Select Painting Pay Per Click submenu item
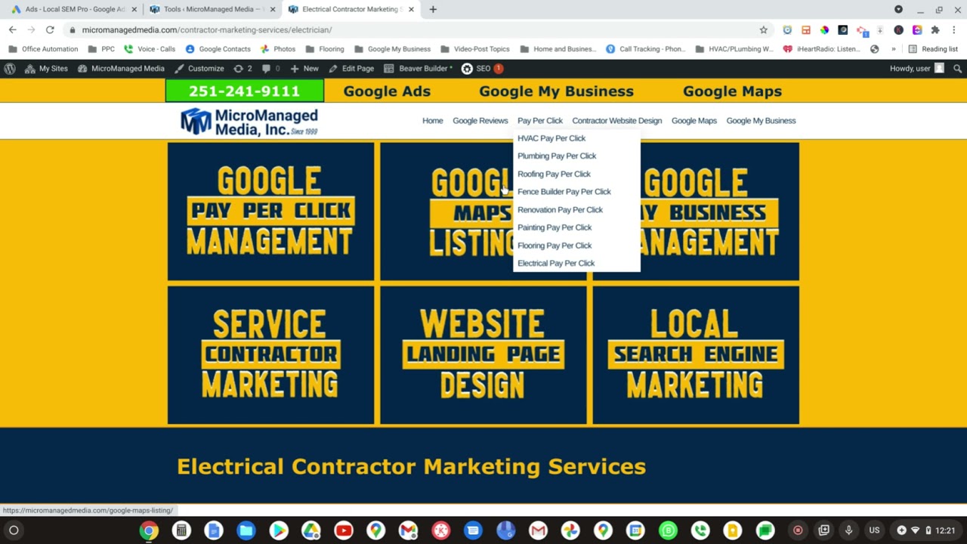The image size is (967, 544). coord(555,227)
